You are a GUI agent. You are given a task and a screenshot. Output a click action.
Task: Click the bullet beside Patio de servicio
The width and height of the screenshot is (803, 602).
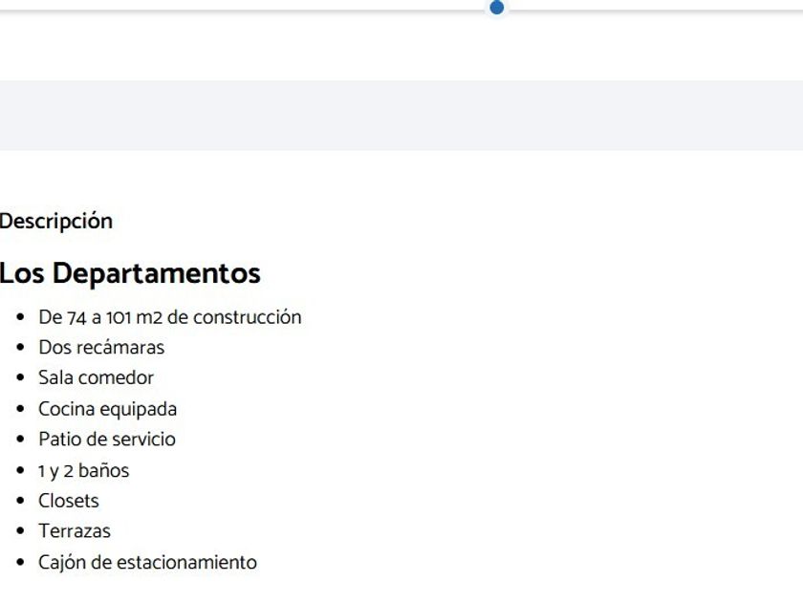[x=21, y=440]
